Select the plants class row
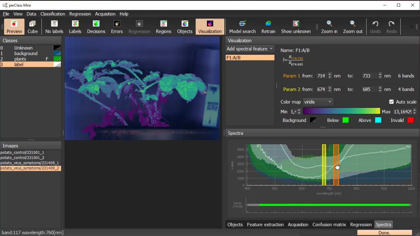This screenshot has height=236, width=420. [x=31, y=59]
